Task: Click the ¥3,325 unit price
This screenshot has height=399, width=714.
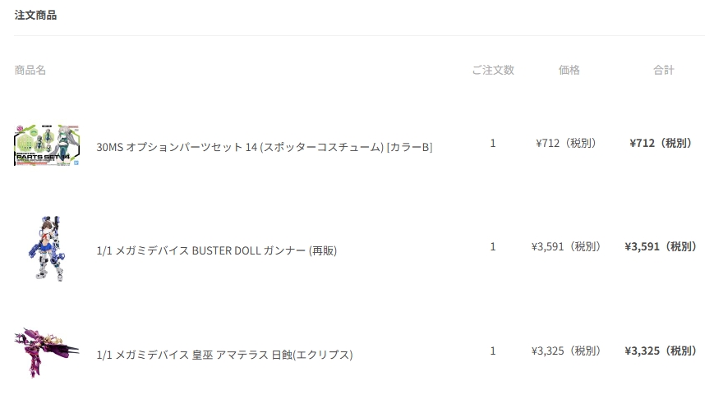Action: pos(566,351)
